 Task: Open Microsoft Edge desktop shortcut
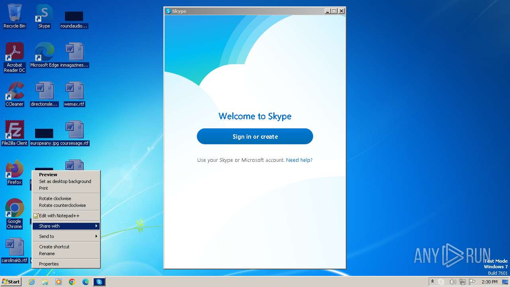click(44, 55)
